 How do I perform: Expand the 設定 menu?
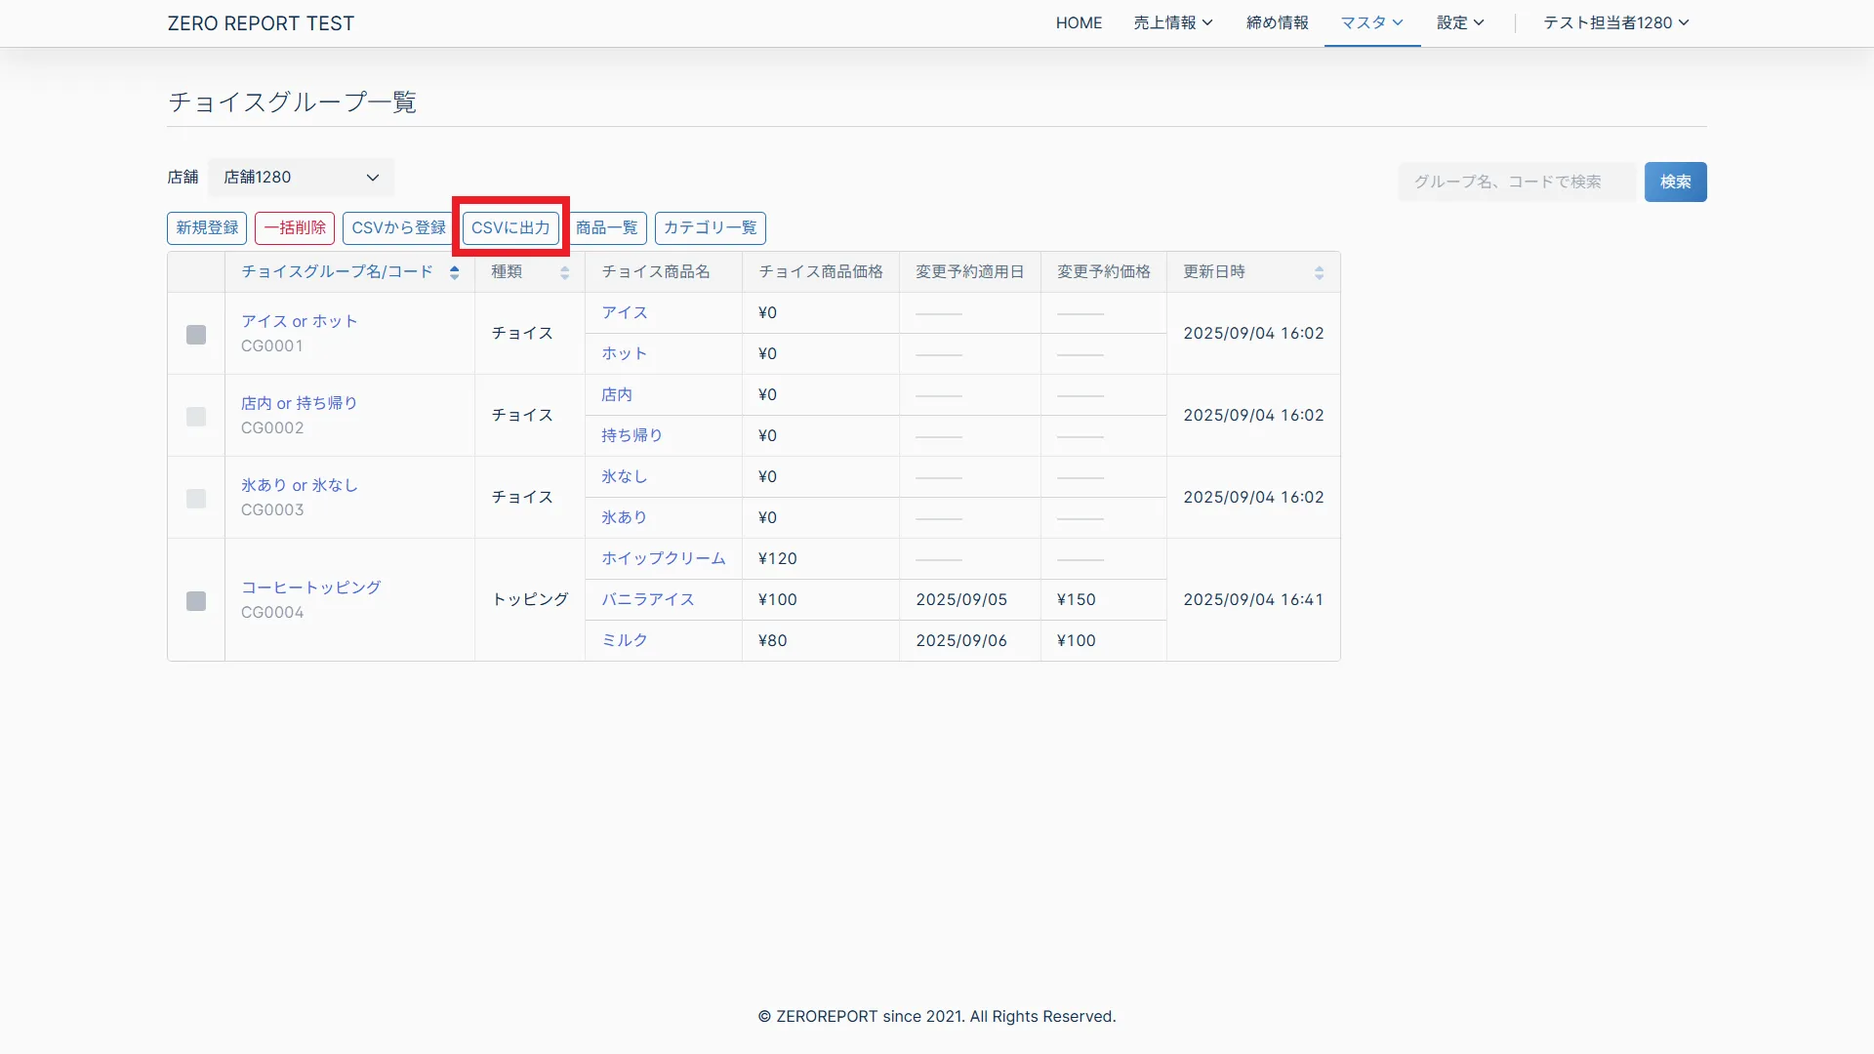[x=1459, y=22]
